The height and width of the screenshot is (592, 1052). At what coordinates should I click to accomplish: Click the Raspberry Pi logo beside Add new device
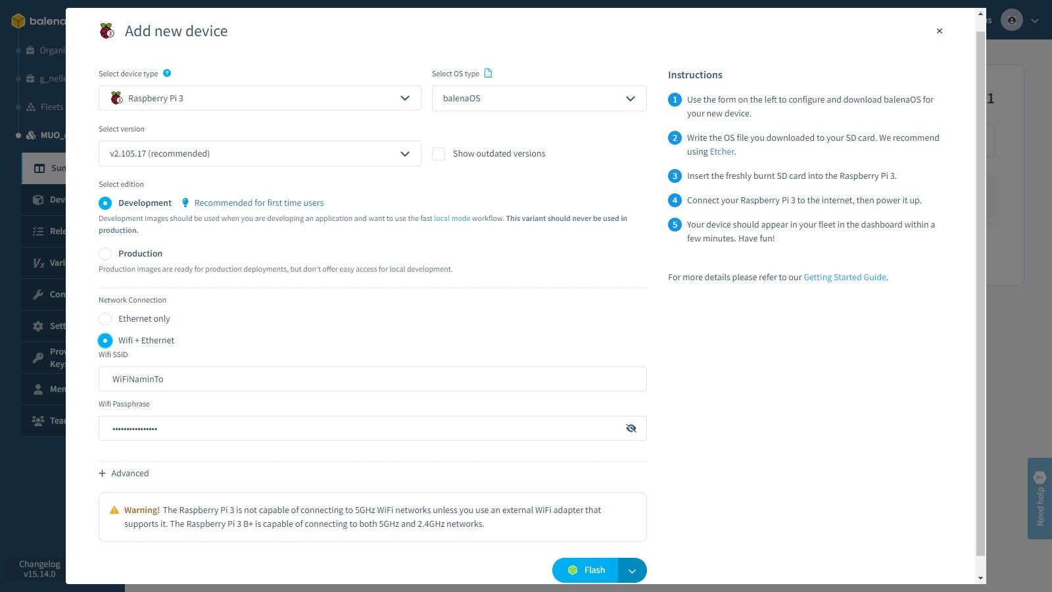[x=107, y=31]
